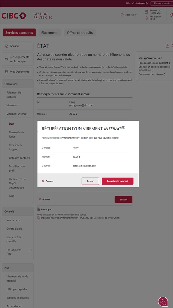Open the Offres et produits tab

point(80,33)
